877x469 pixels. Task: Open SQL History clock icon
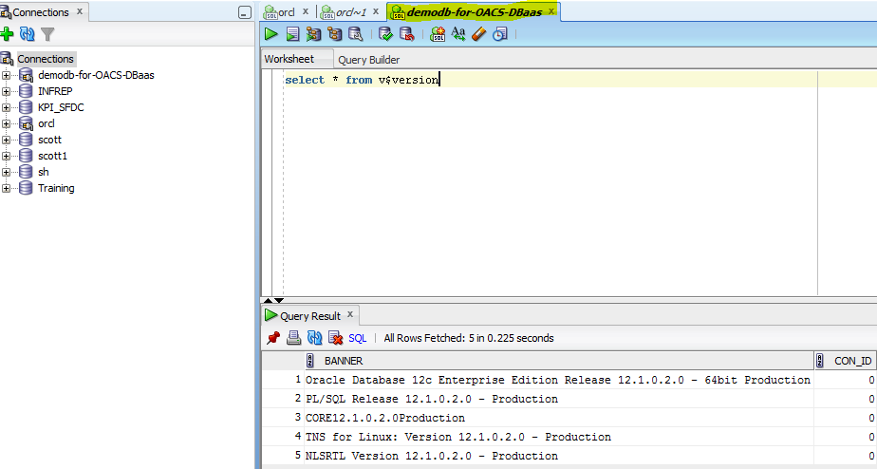pos(499,34)
